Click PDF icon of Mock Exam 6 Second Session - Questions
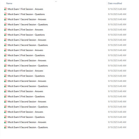This screenshot has width=139, height=139. [5, 127]
